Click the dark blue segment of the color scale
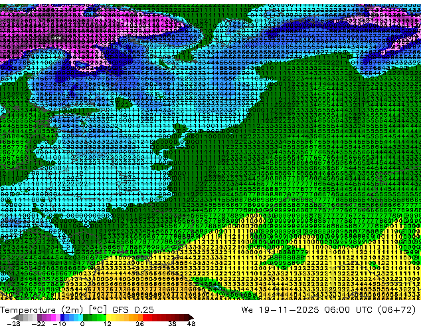This screenshot has width=421, height=326. pyautogui.click(x=62, y=317)
